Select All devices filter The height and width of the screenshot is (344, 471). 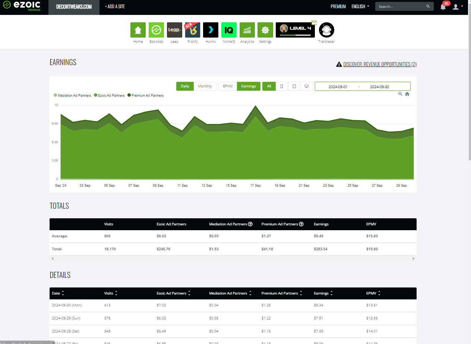coord(269,86)
